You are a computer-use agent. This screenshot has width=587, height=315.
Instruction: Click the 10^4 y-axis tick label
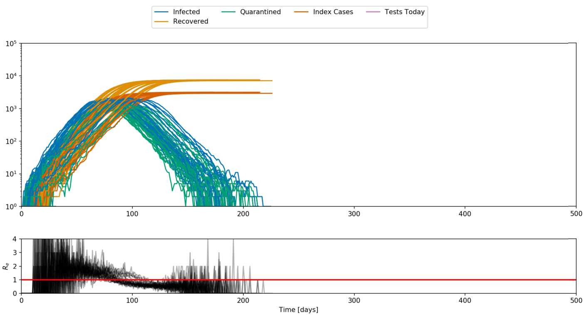(x=11, y=76)
